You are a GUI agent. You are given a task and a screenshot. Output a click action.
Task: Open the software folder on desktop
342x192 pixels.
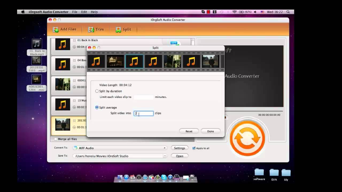(x=259, y=174)
